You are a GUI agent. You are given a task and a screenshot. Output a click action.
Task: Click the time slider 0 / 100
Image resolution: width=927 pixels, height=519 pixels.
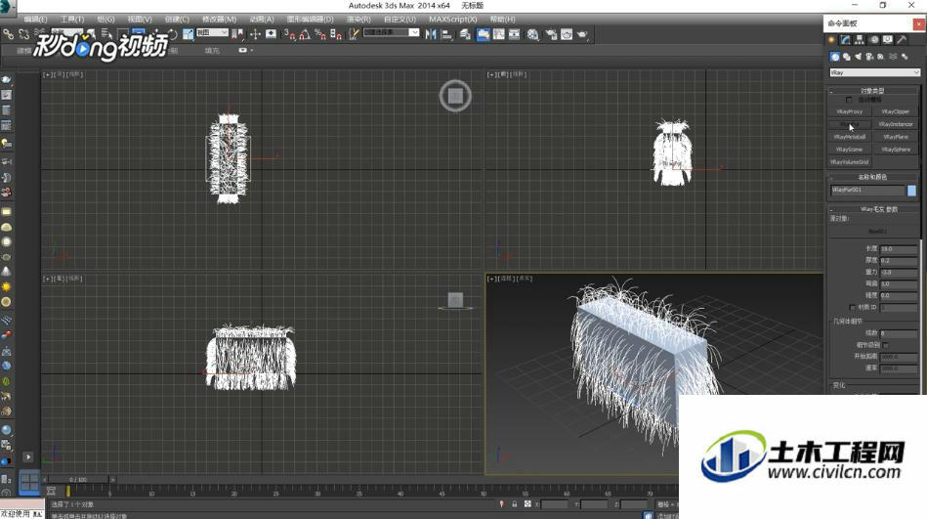pyautogui.click(x=78, y=479)
